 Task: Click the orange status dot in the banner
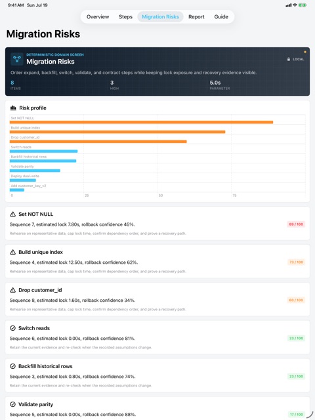[304, 52]
